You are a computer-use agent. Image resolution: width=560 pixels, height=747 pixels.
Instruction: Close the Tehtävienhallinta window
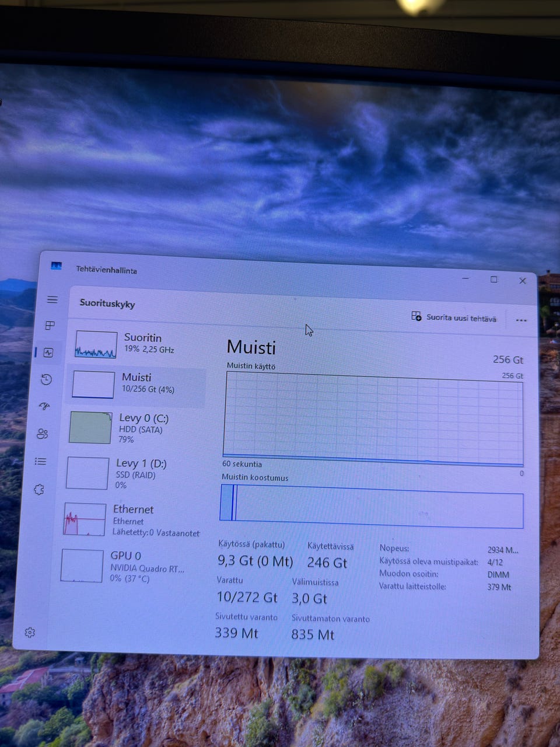coord(523,281)
